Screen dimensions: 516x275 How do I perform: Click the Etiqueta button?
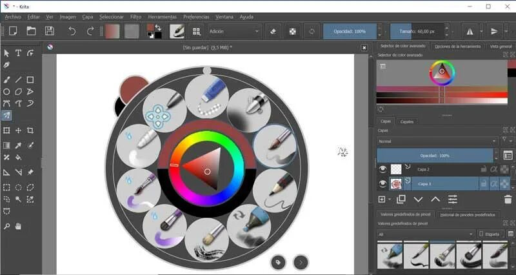tap(490, 234)
